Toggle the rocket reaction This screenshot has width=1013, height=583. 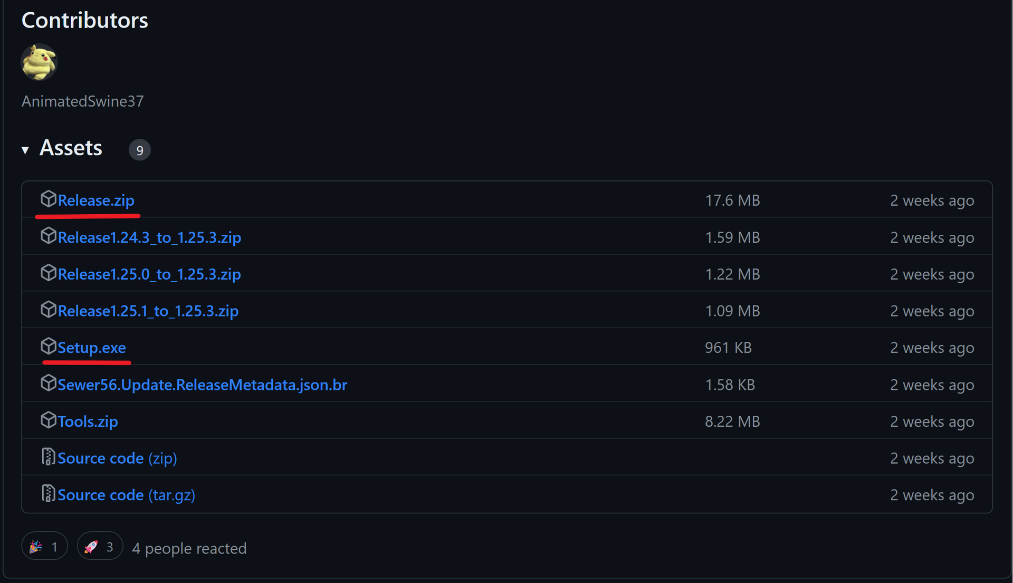[100, 547]
